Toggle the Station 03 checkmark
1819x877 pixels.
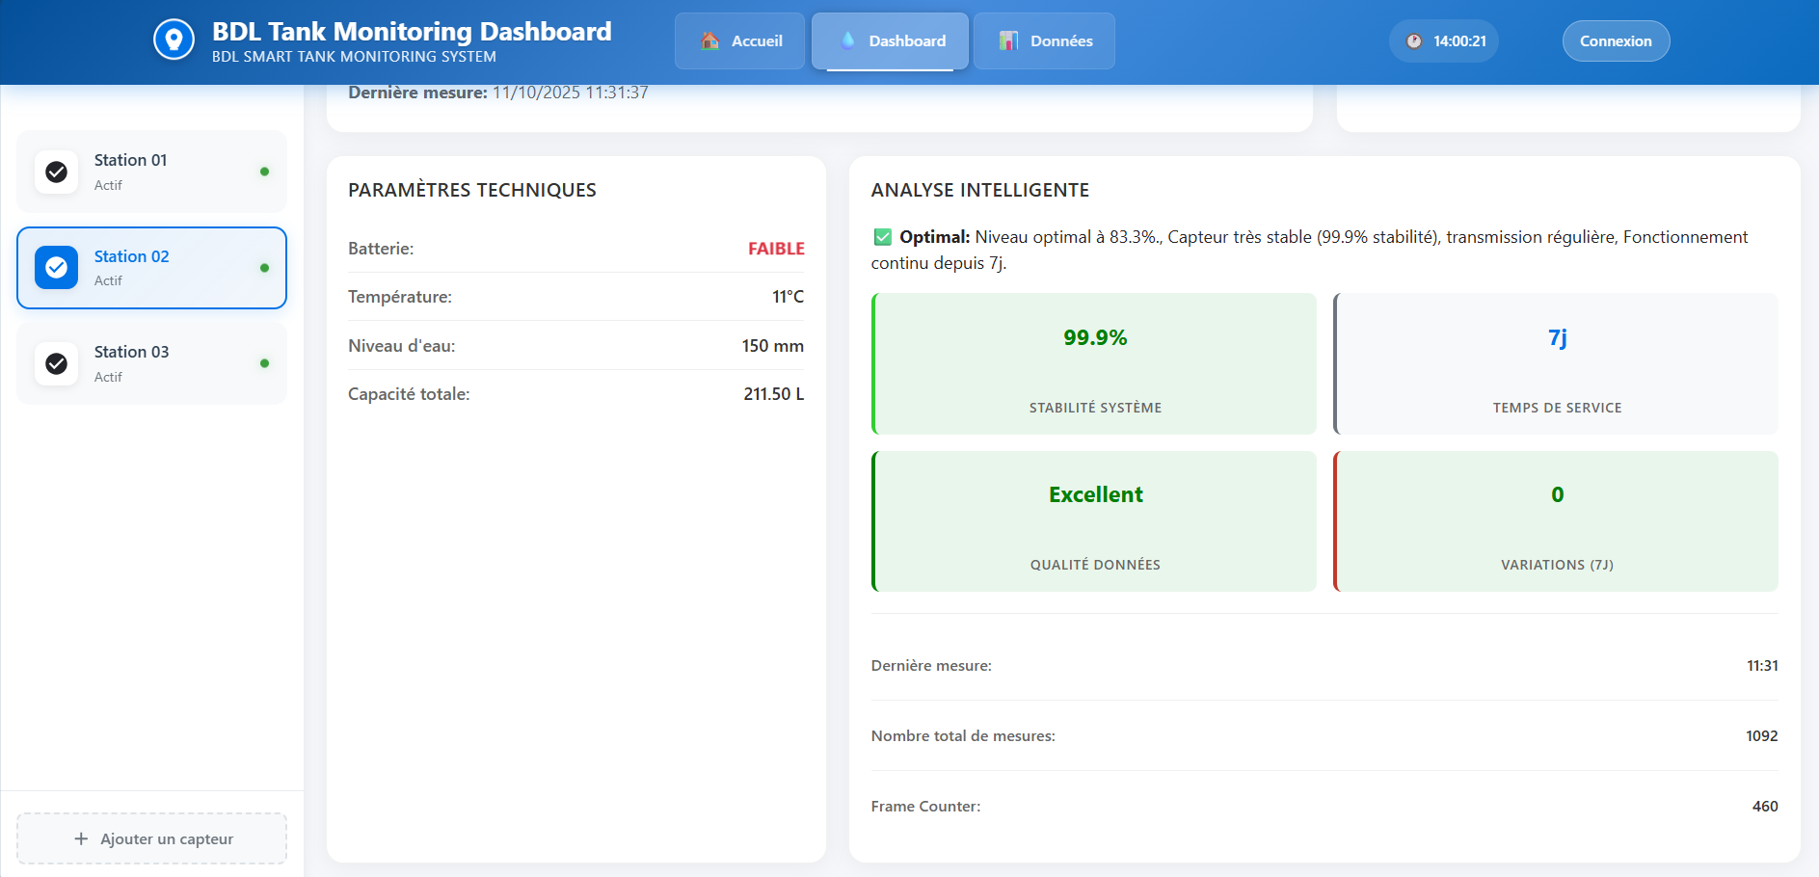point(57,363)
